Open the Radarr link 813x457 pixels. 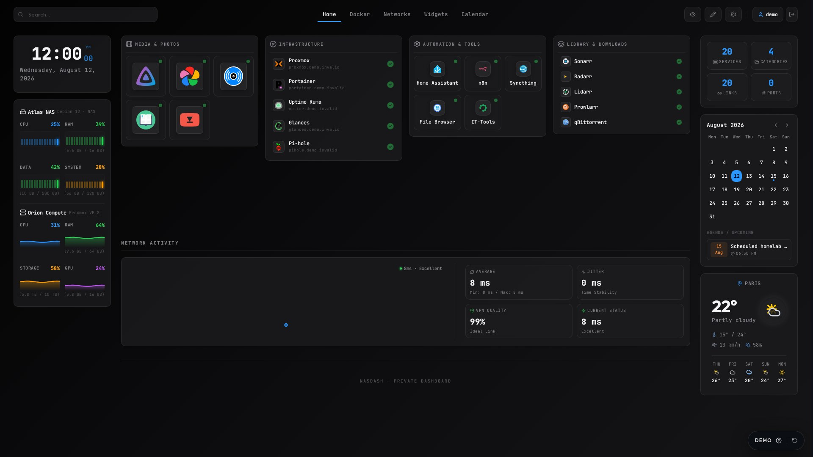(622, 77)
